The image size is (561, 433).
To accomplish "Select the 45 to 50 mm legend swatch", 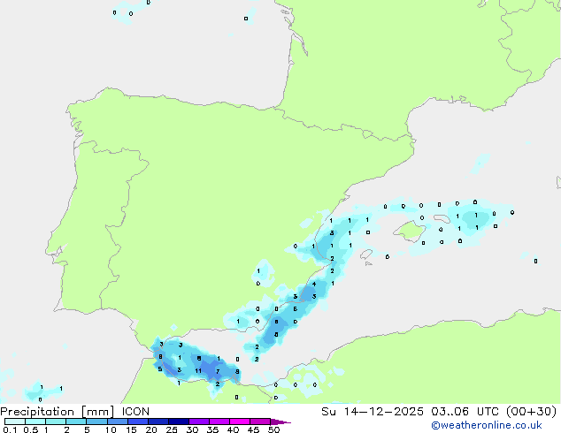I will 260,422.
